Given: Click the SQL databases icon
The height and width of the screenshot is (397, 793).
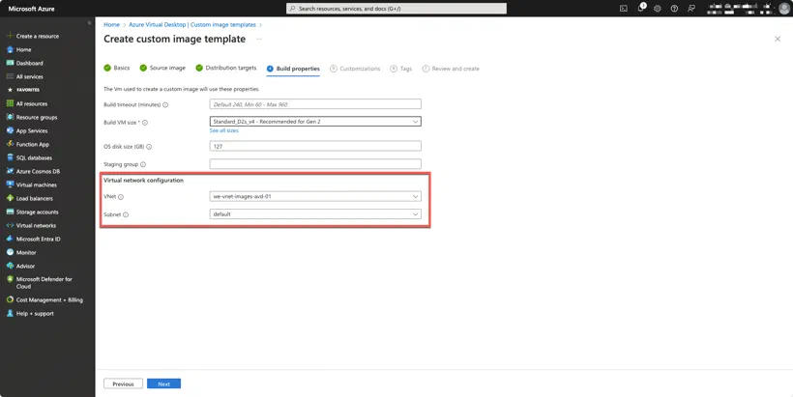Looking at the screenshot, I should pyautogui.click(x=10, y=157).
